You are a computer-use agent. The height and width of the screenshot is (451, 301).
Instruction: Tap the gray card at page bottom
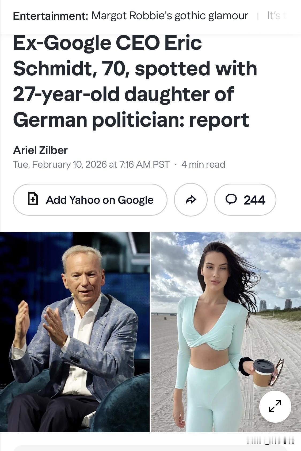(150, 448)
